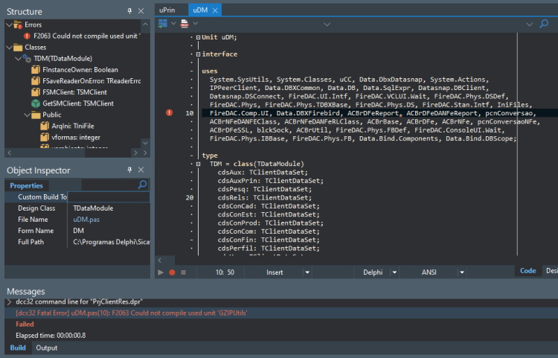Expand the dcc32 command line message
Viewport: 558px width, 358px height.
coord(9,301)
